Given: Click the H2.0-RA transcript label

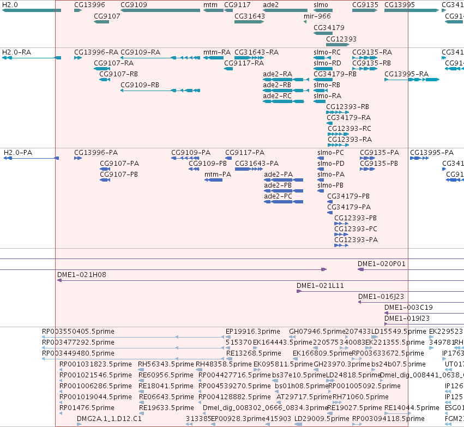Looking at the screenshot, I should point(16,52).
